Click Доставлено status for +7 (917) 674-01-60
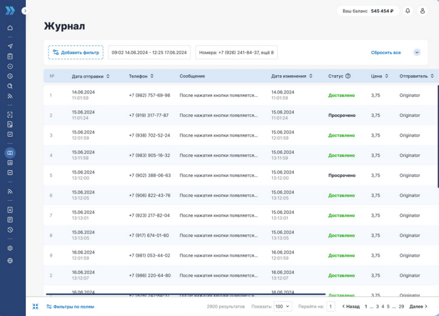 (x=341, y=235)
